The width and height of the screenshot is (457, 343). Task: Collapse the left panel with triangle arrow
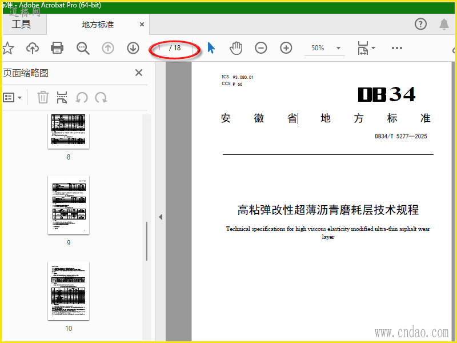point(161,217)
